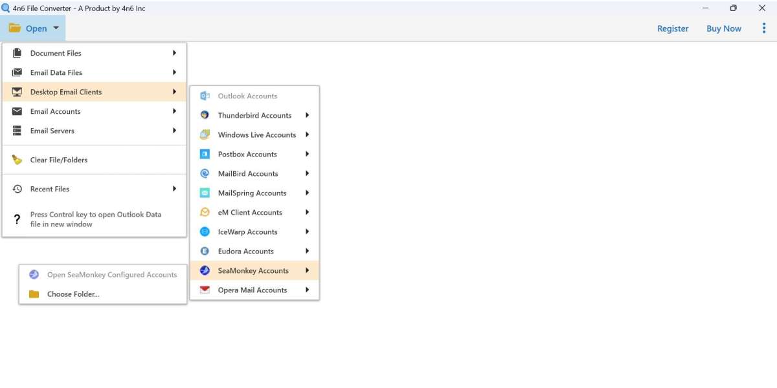Screen dimensions: 777x388
Task: Click the SeaMonkey icon beside Configured Accounts
Action: 34,275
